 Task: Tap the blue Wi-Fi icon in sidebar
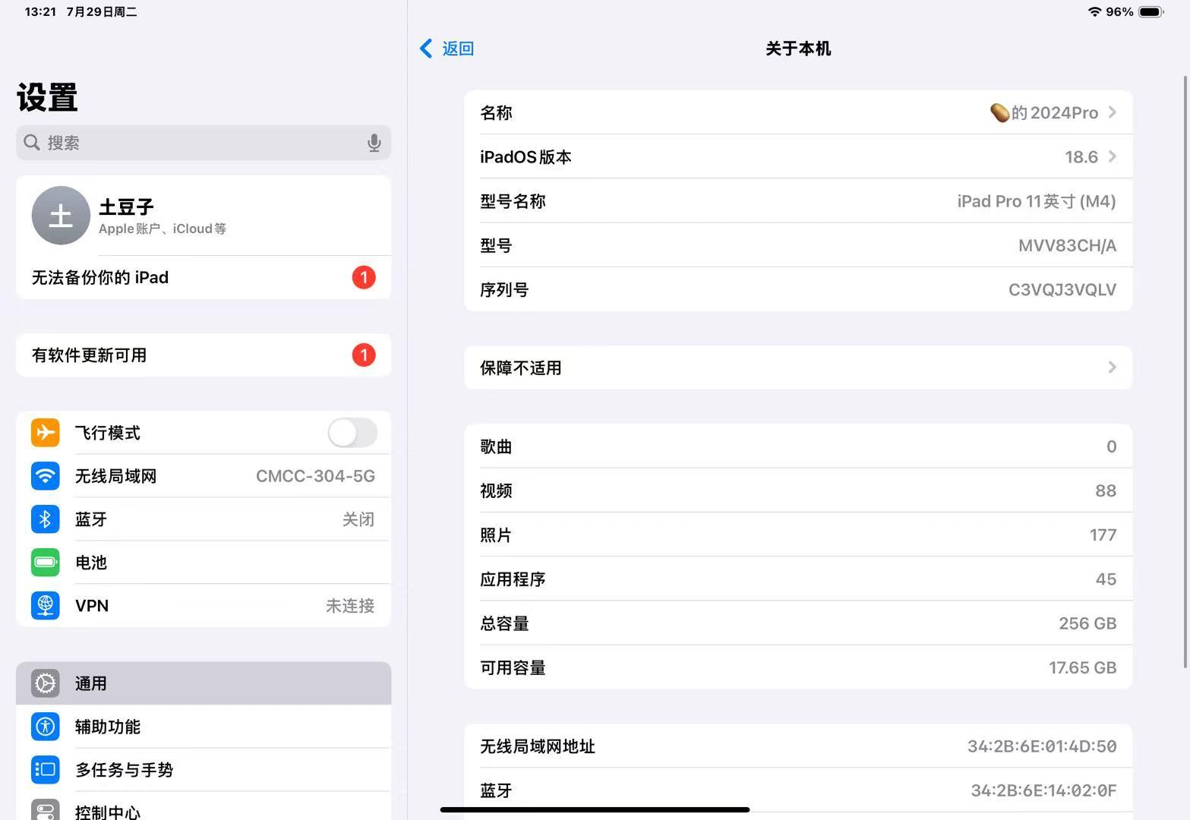coord(46,476)
